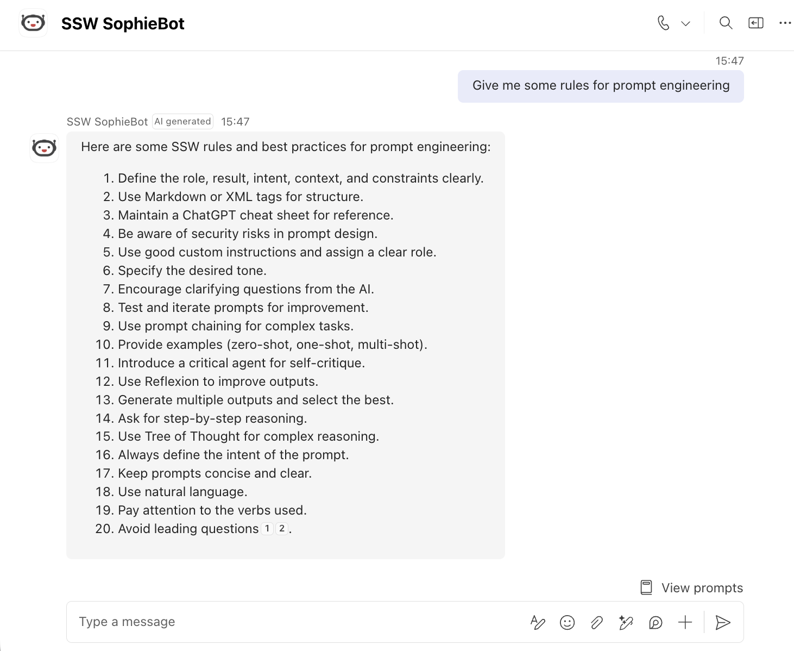
Task: Click the View prompts button
Action: click(691, 587)
